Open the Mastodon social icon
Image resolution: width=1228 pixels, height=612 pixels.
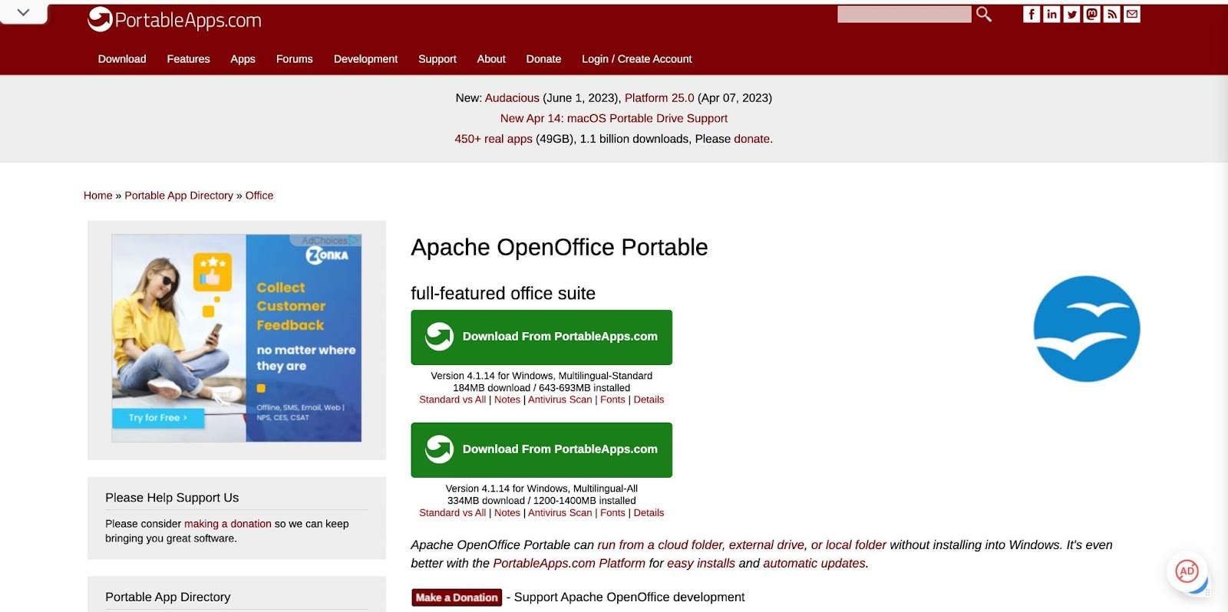click(1091, 14)
